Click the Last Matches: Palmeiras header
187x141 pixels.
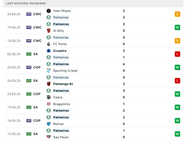click(x=26, y=3)
